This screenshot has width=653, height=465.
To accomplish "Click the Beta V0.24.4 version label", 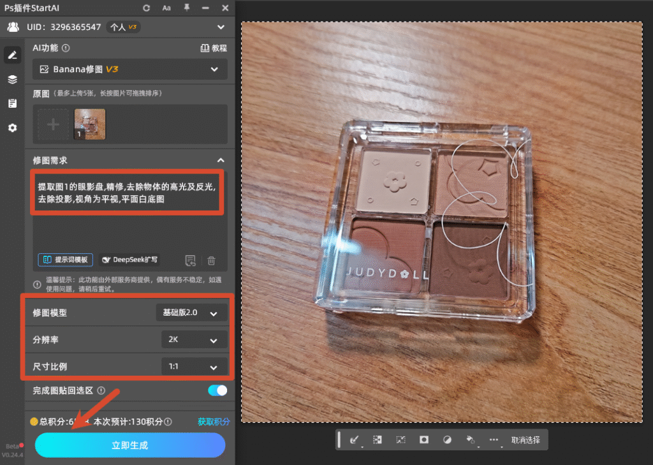I will (x=13, y=450).
